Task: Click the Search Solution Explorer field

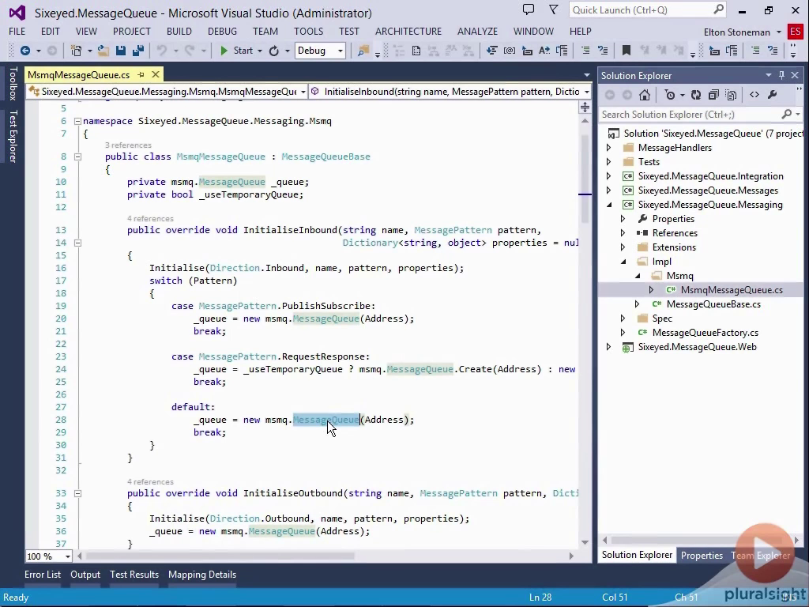Action: pos(702,115)
